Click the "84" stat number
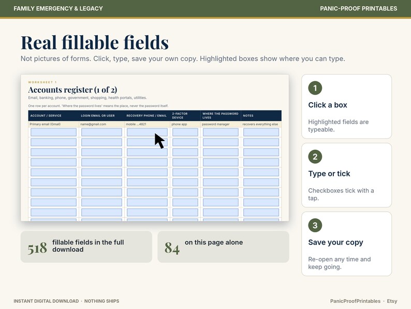This screenshot has width=411, height=309. point(172,248)
